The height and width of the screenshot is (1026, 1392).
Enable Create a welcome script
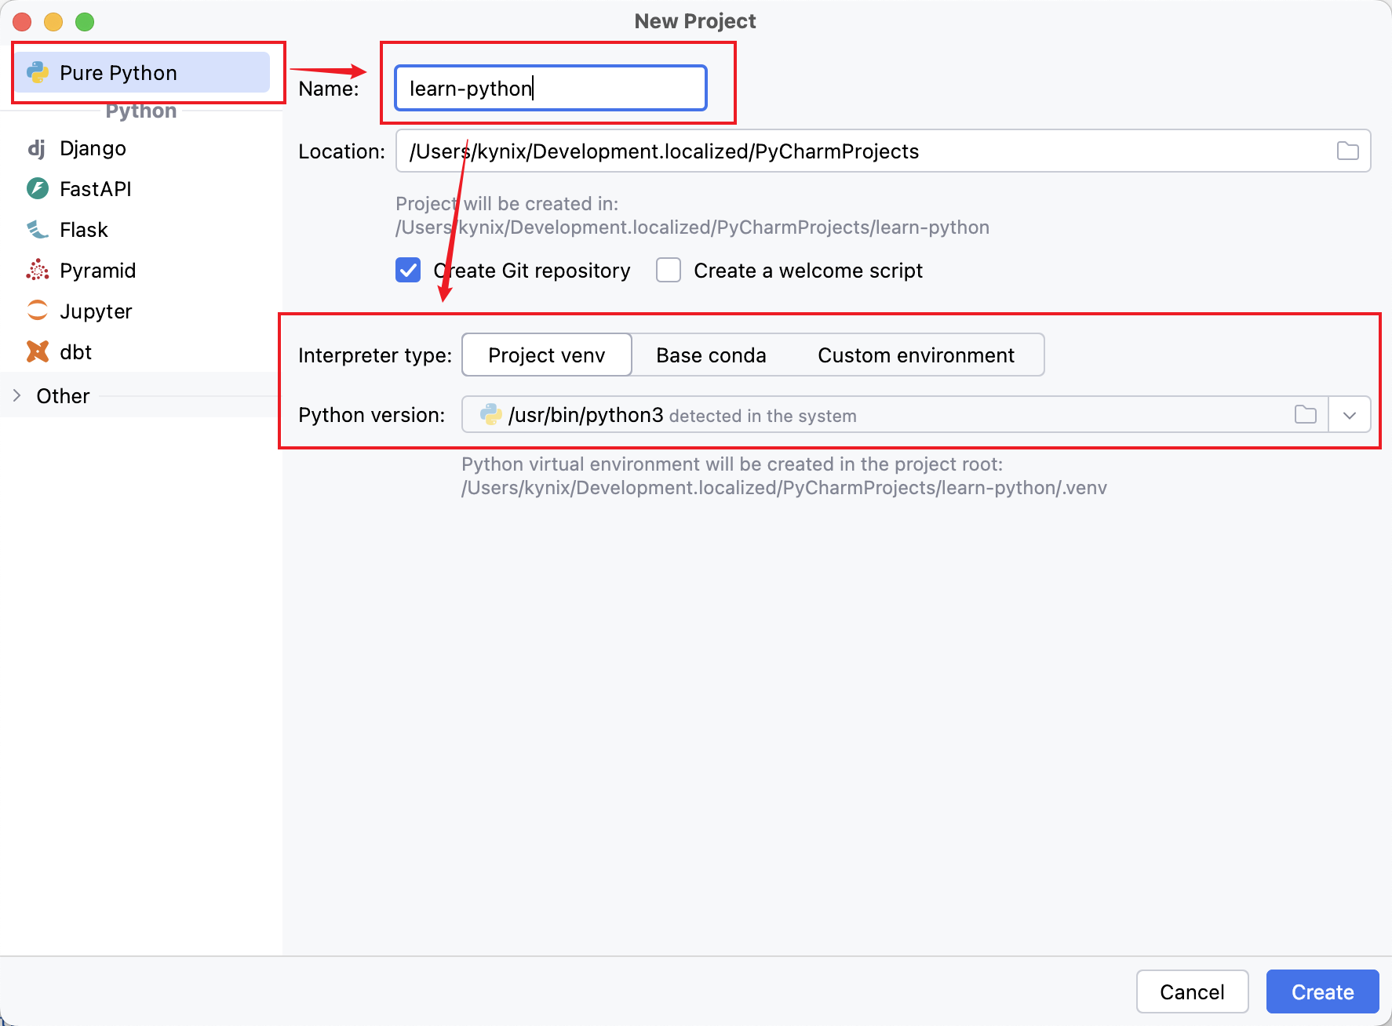point(669,271)
